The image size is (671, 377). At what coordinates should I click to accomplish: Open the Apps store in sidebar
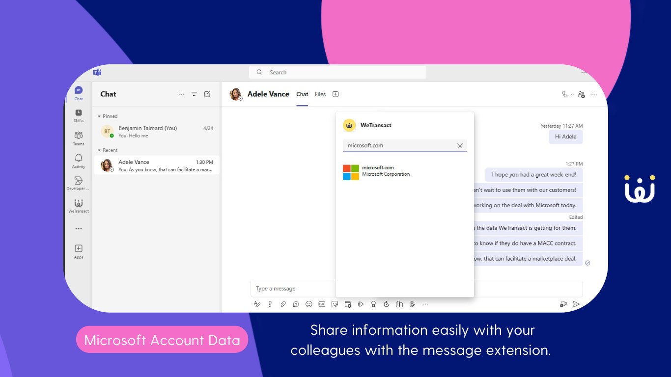click(x=79, y=251)
